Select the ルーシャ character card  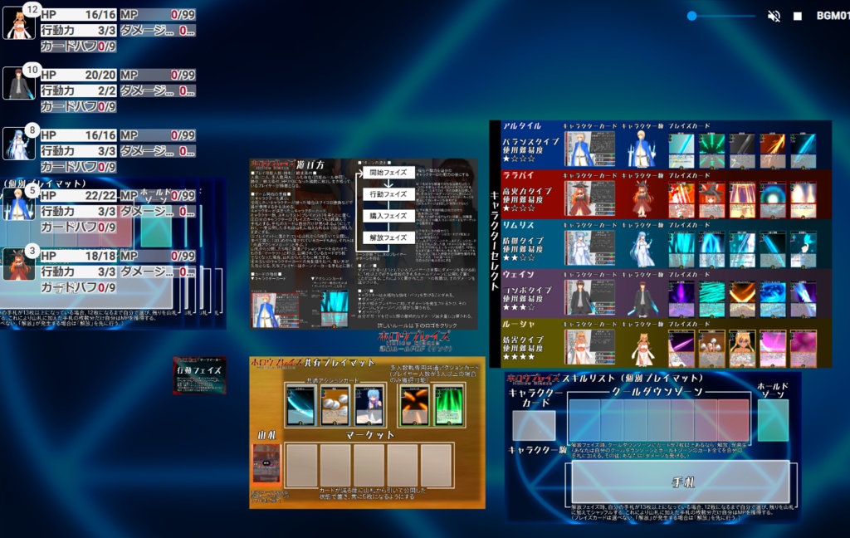pos(590,347)
